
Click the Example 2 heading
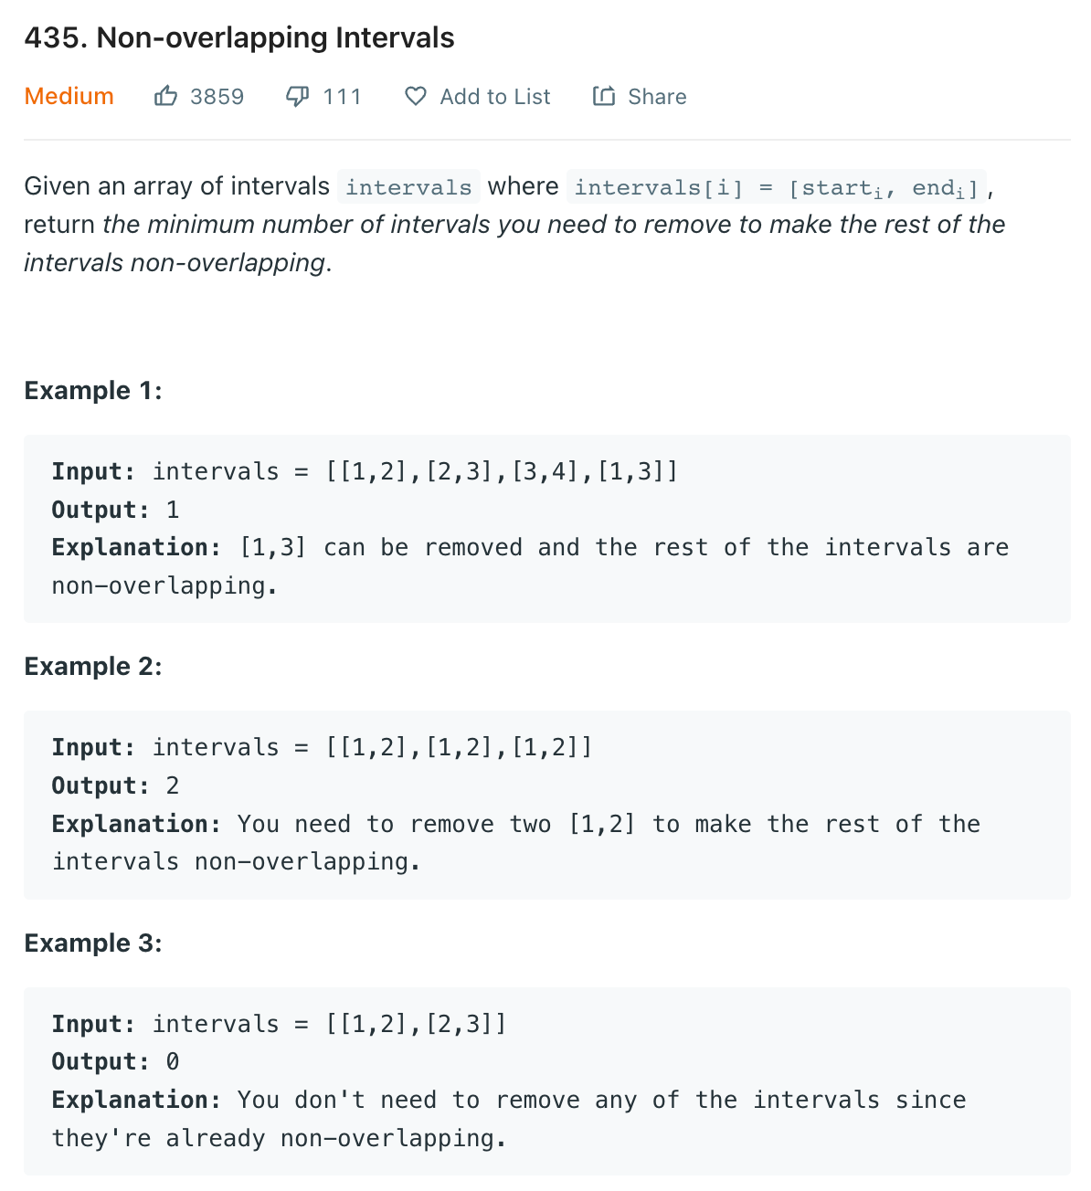(93, 667)
